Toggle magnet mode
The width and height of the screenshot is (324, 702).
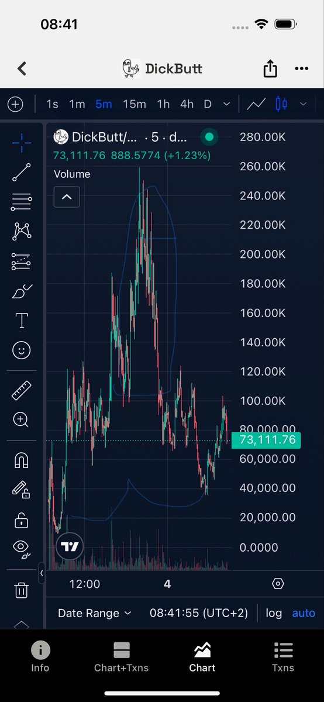[x=22, y=460]
